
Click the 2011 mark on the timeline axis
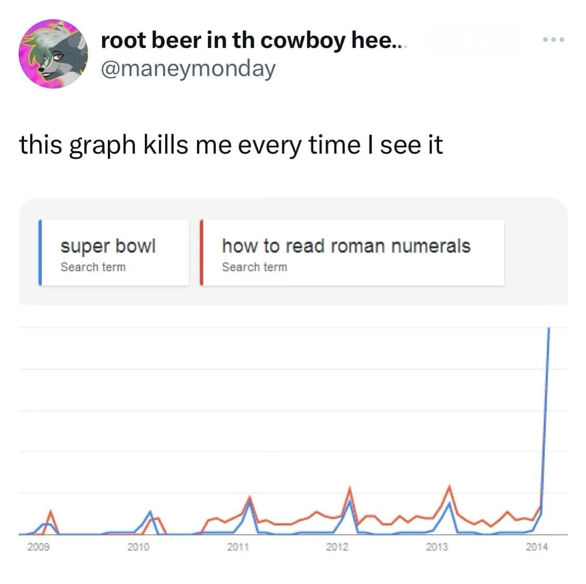tap(237, 547)
